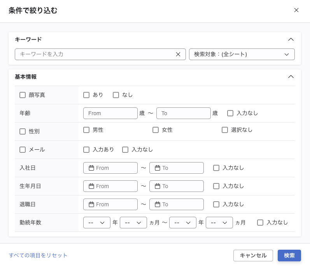Viewport: 310px width, 266px height.
Task: Select the 選択なし checkbox
Action: 225,130
